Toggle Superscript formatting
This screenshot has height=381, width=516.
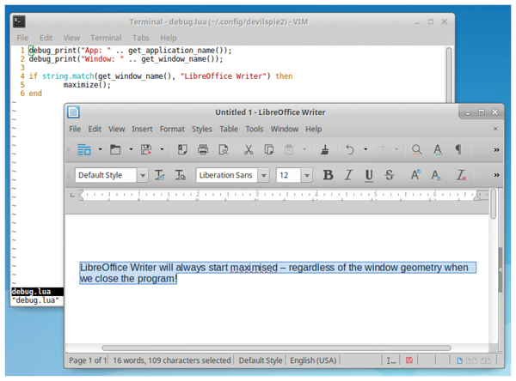point(415,175)
